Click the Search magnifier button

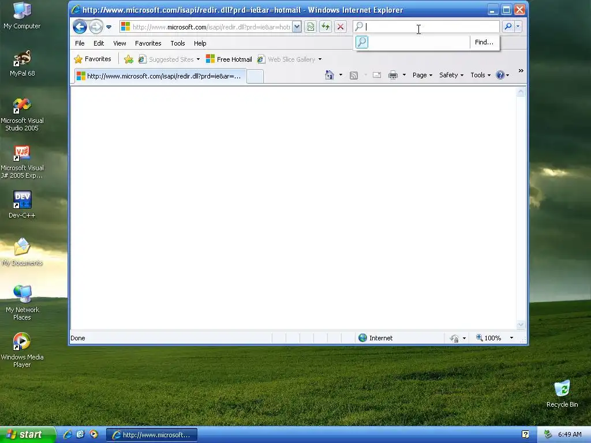(x=508, y=27)
